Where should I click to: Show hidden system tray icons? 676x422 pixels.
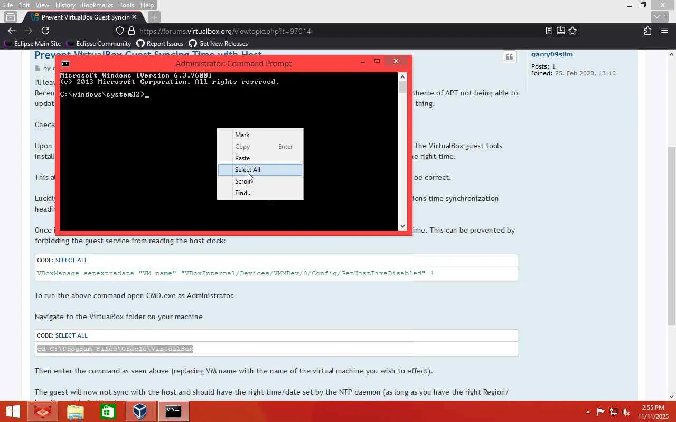click(x=588, y=412)
